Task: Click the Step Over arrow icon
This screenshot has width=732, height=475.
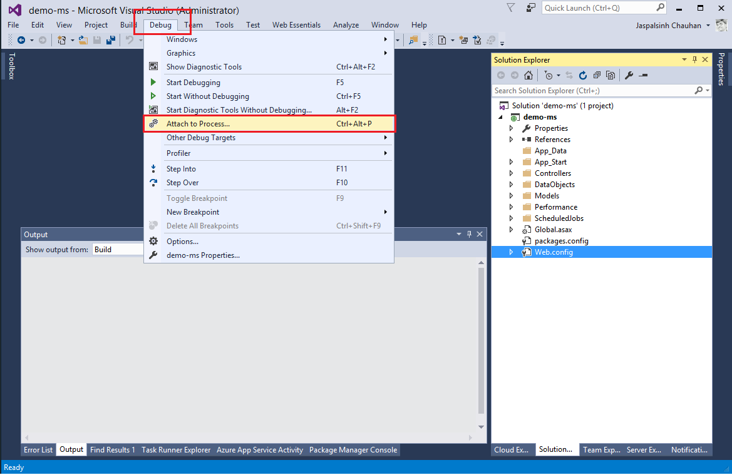Action: (153, 183)
